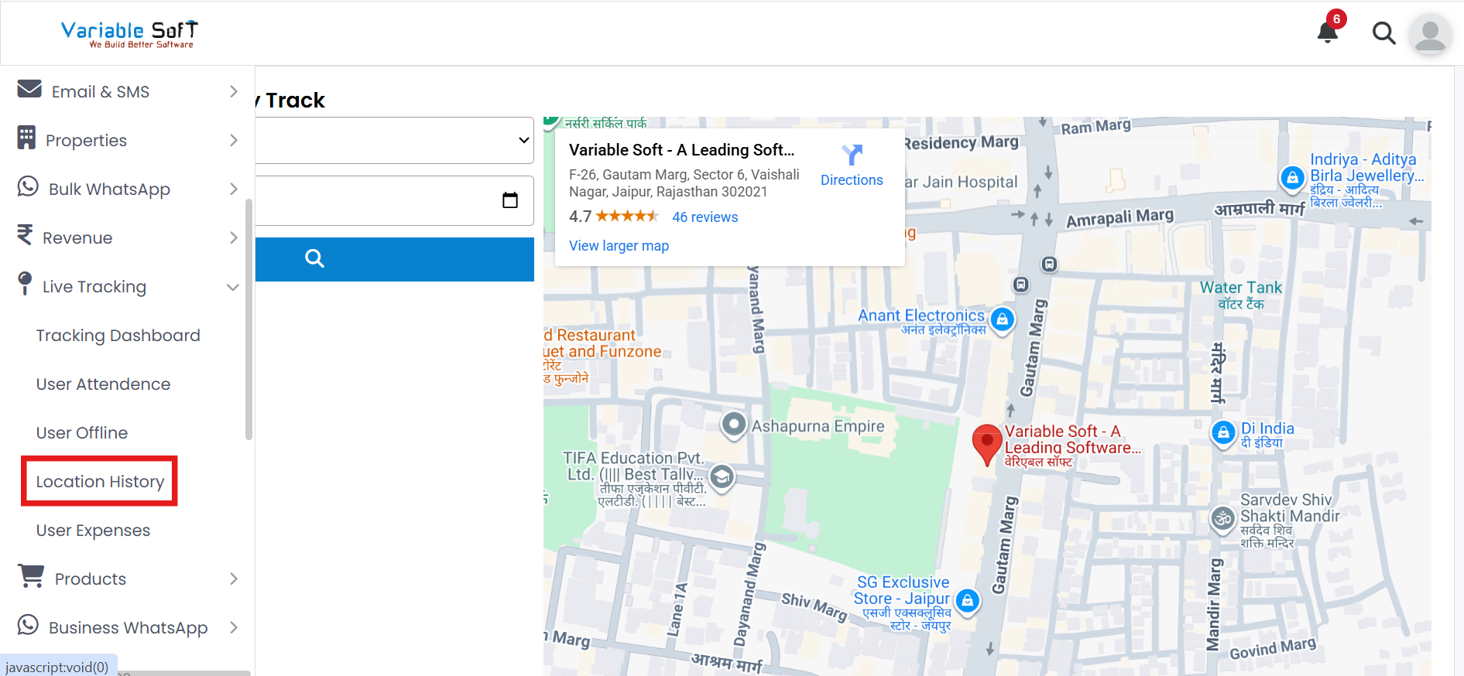Select the Revenue menu label
Screen dimensions: 1464x676
tap(77, 238)
